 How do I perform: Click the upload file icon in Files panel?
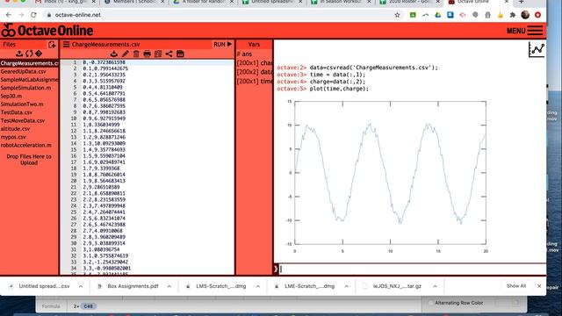coord(19,54)
